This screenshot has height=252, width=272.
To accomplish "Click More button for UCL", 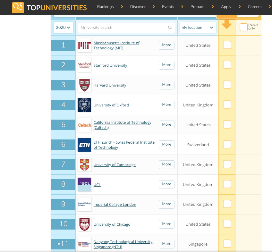I will pyautogui.click(x=166, y=184).
